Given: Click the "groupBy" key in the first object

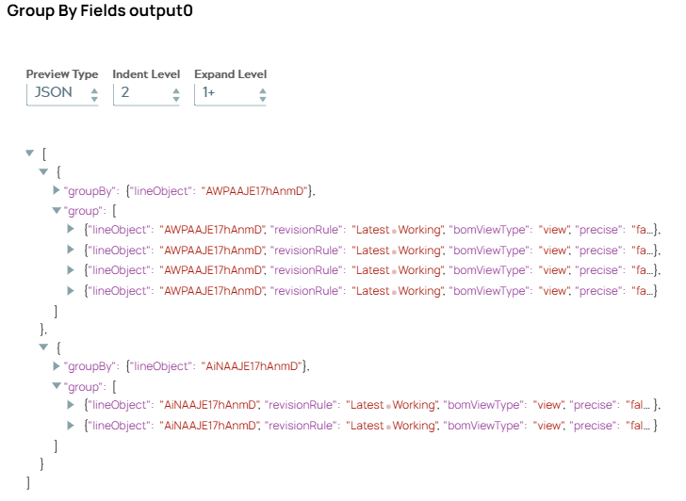Looking at the screenshot, I should click(90, 191).
